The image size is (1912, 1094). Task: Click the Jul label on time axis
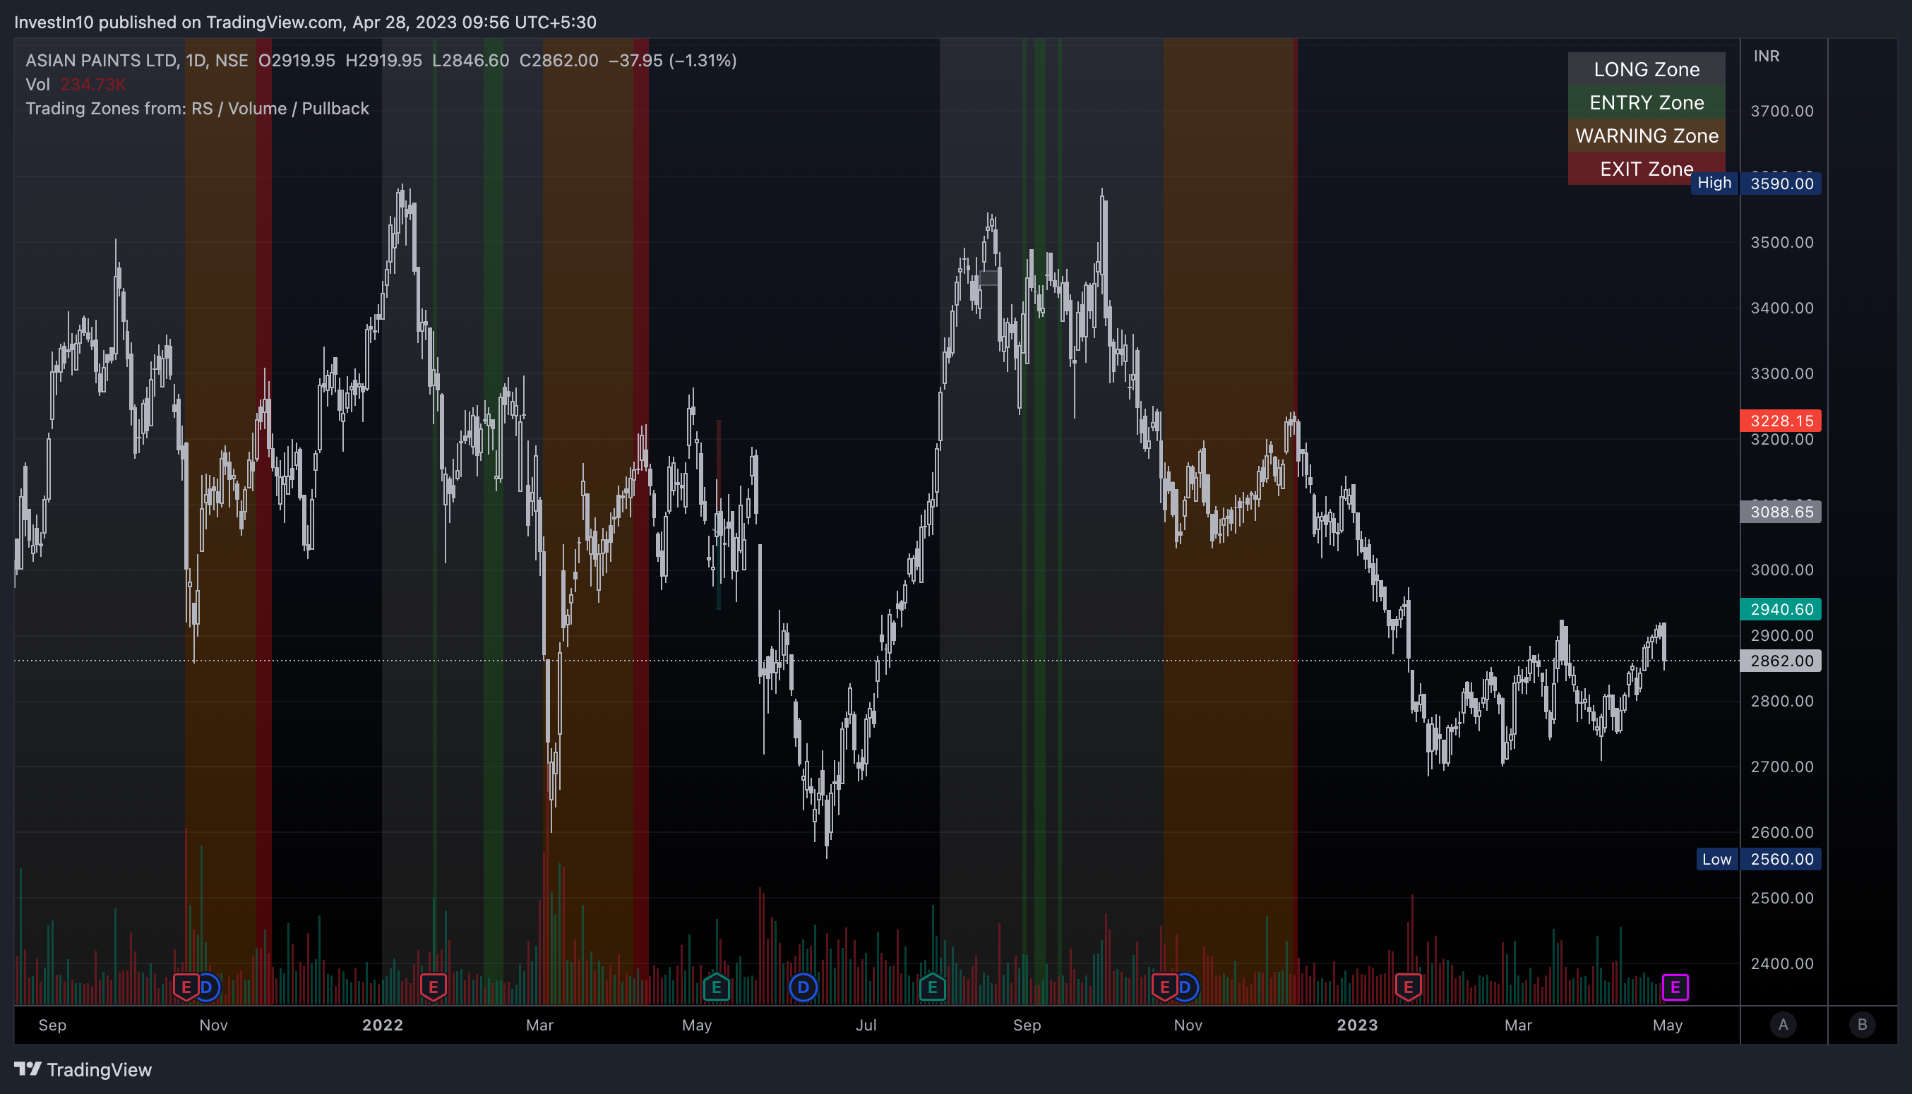click(x=866, y=1025)
